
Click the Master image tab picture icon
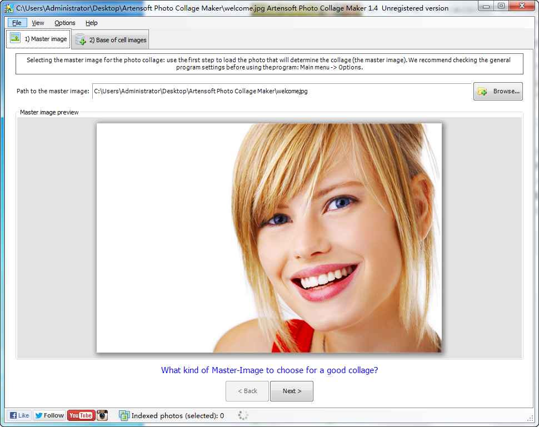pyautogui.click(x=15, y=37)
